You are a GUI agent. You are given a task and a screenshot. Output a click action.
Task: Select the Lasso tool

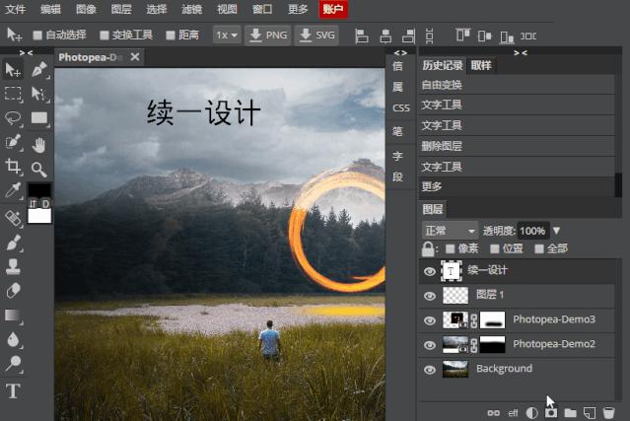pyautogui.click(x=13, y=118)
